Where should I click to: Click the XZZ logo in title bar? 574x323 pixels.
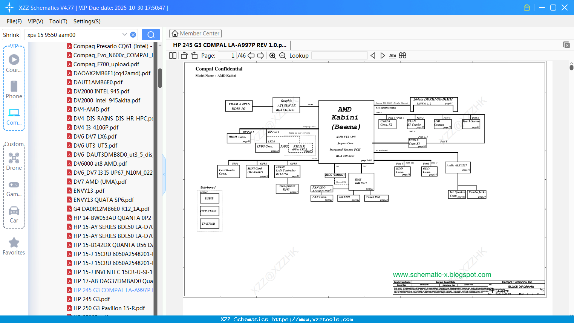point(9,8)
